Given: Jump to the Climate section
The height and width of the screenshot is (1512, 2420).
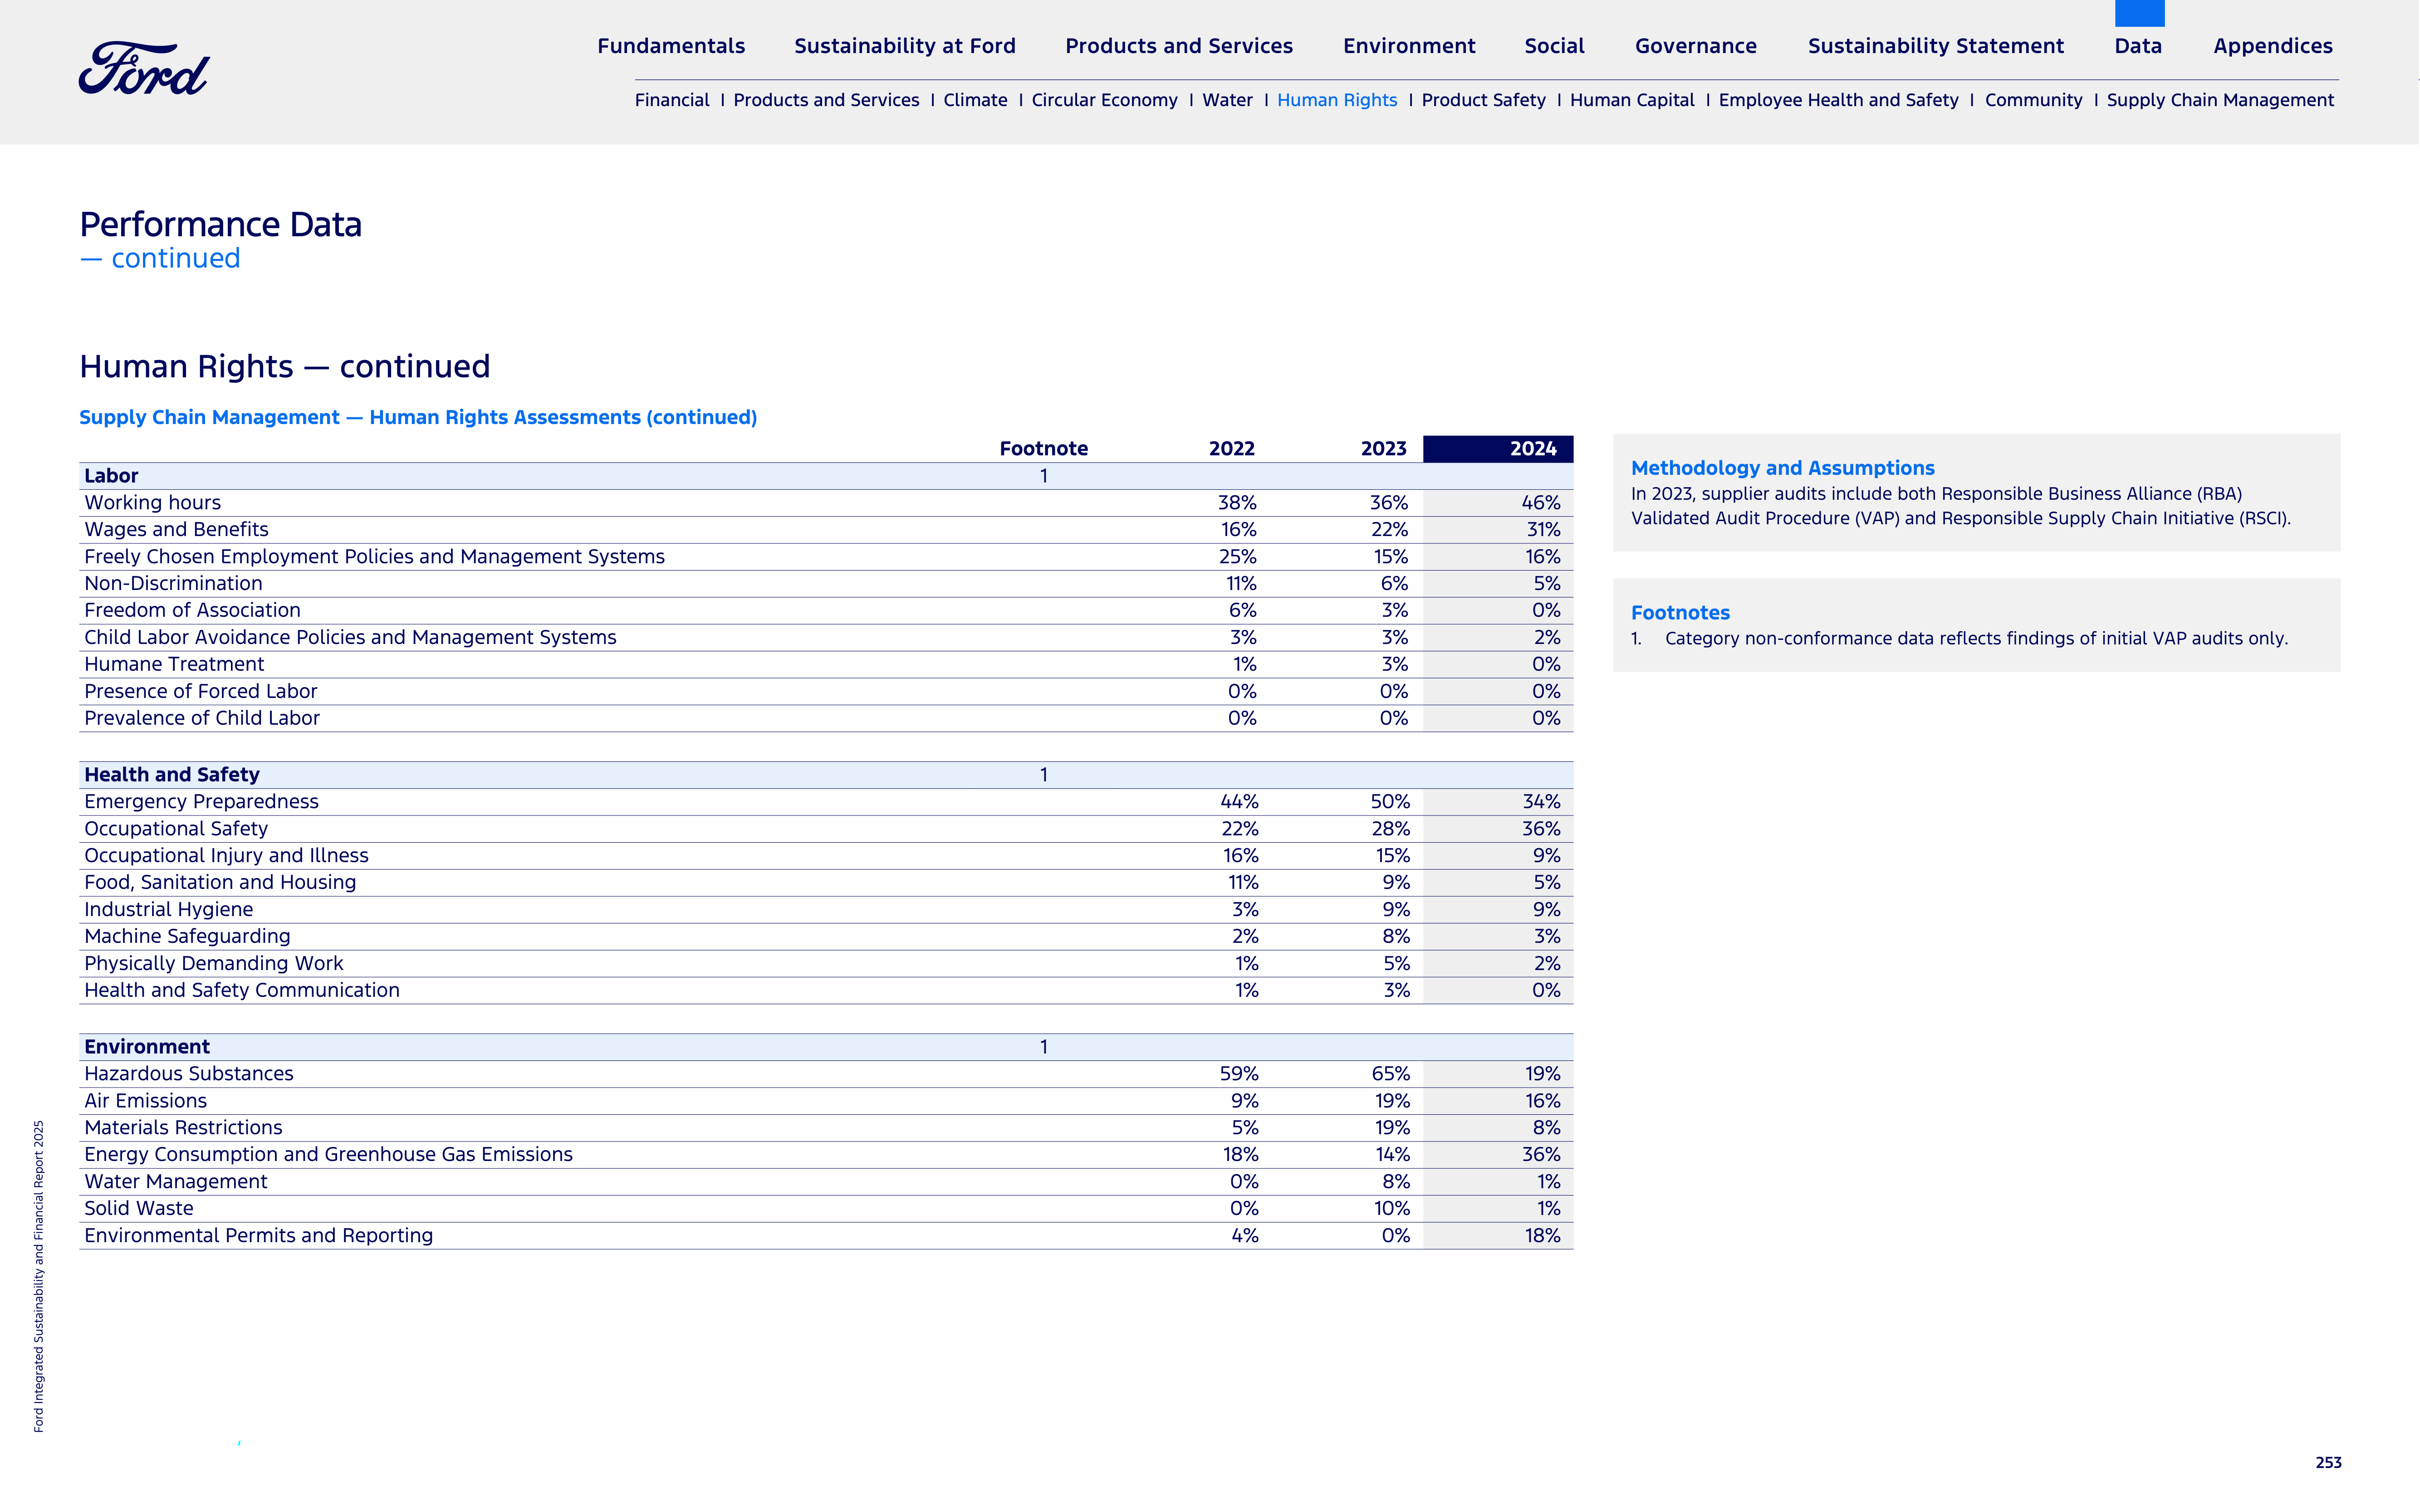Looking at the screenshot, I should click(975, 100).
